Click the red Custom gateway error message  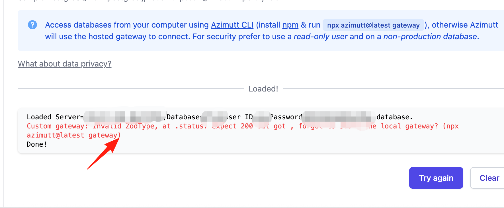pyautogui.click(x=243, y=130)
